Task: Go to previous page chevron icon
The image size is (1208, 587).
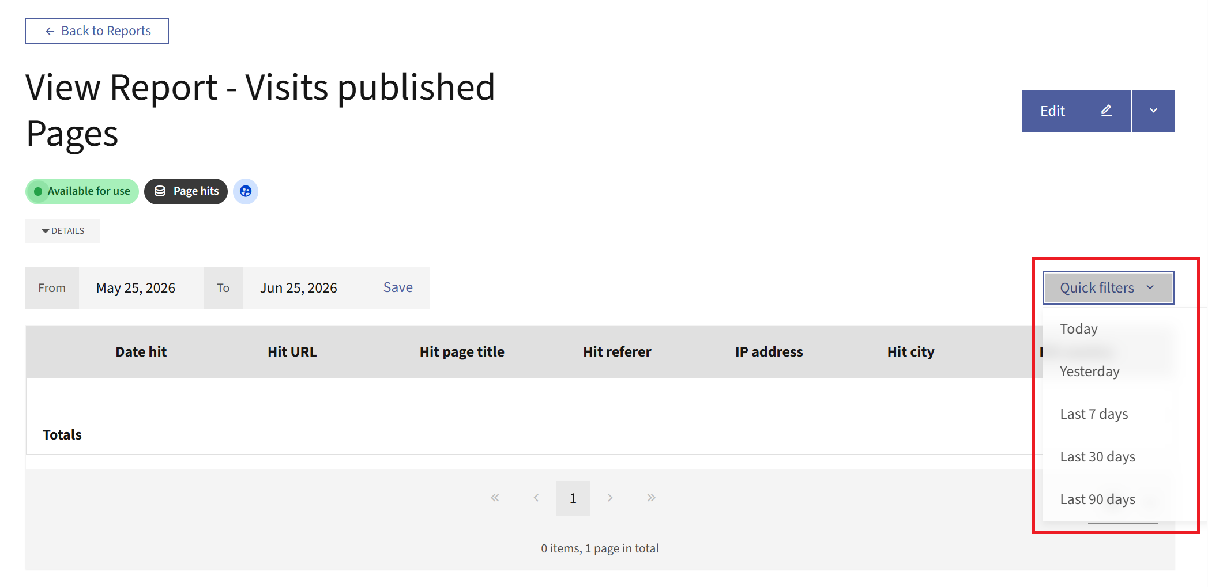Action: tap(536, 498)
